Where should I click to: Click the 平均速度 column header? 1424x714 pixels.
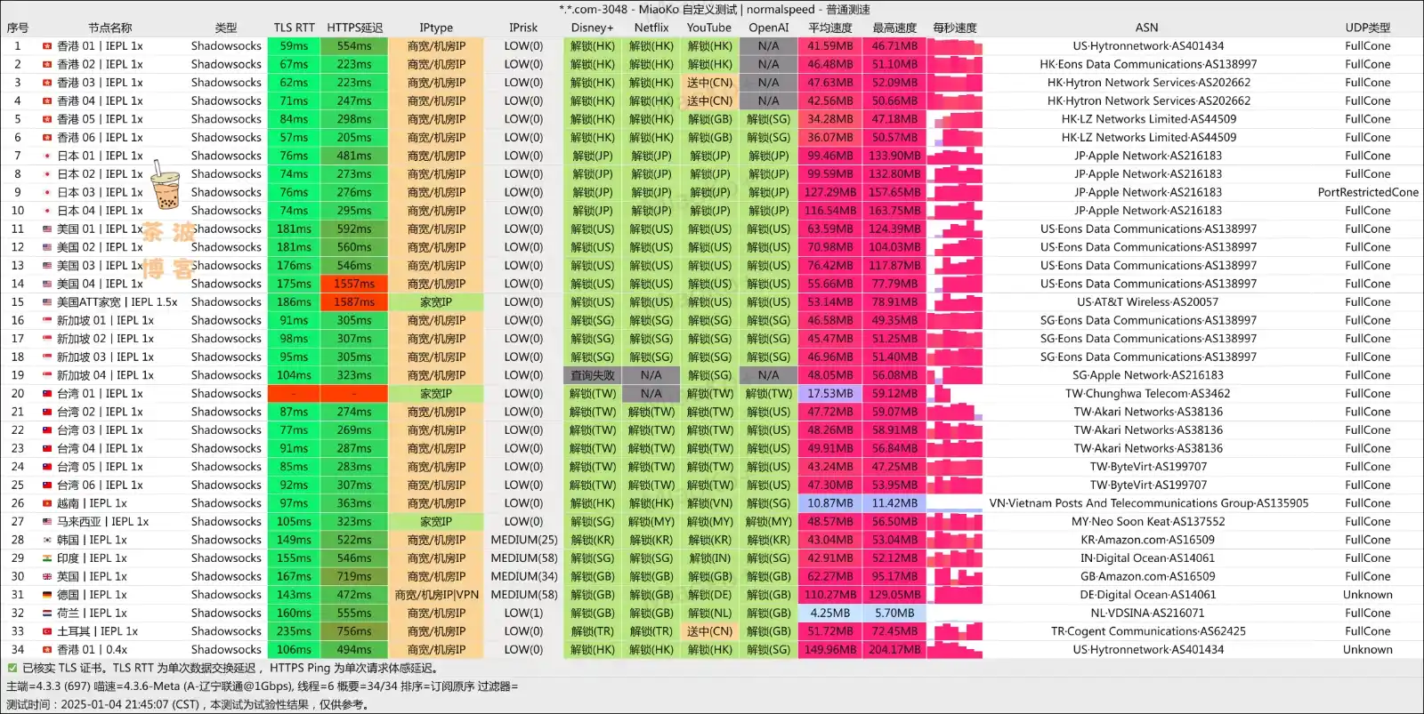[830, 28]
